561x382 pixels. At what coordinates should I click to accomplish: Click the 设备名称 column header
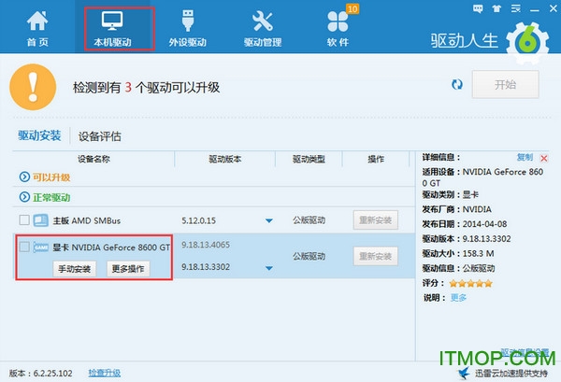(x=93, y=159)
